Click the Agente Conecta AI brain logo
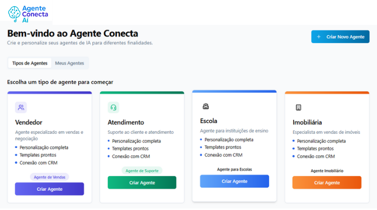Viewport: 377px width, 210px height. click(14, 14)
